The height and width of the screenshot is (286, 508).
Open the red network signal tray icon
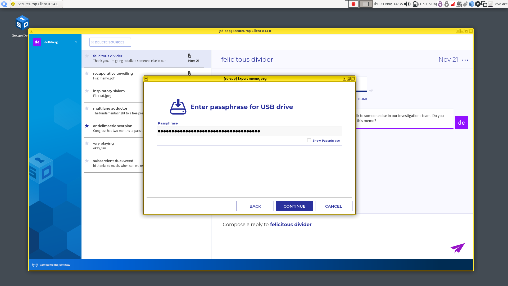453,4
